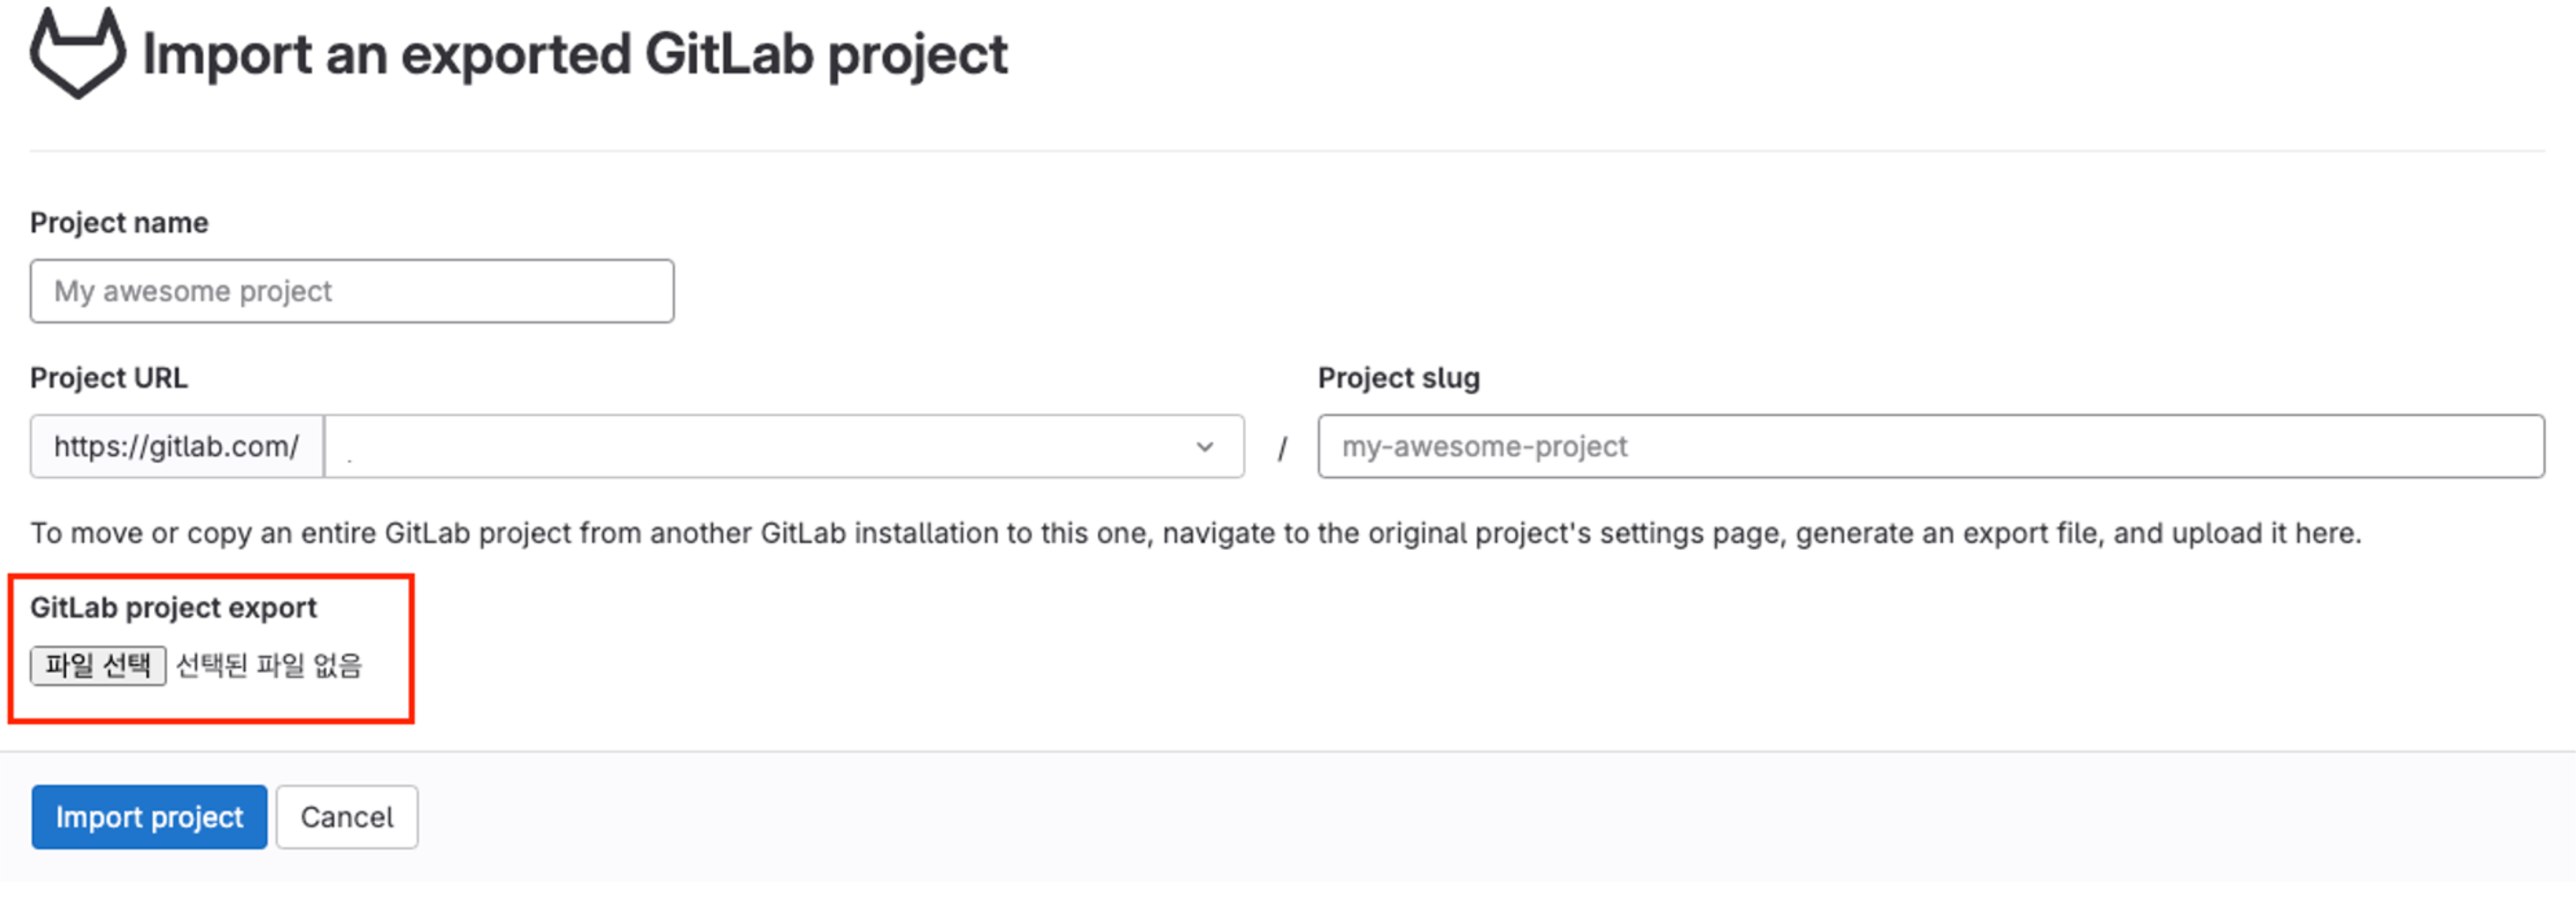Click the export instructions paragraph text
Viewport: 2576px width, 920px height.
(1195, 533)
